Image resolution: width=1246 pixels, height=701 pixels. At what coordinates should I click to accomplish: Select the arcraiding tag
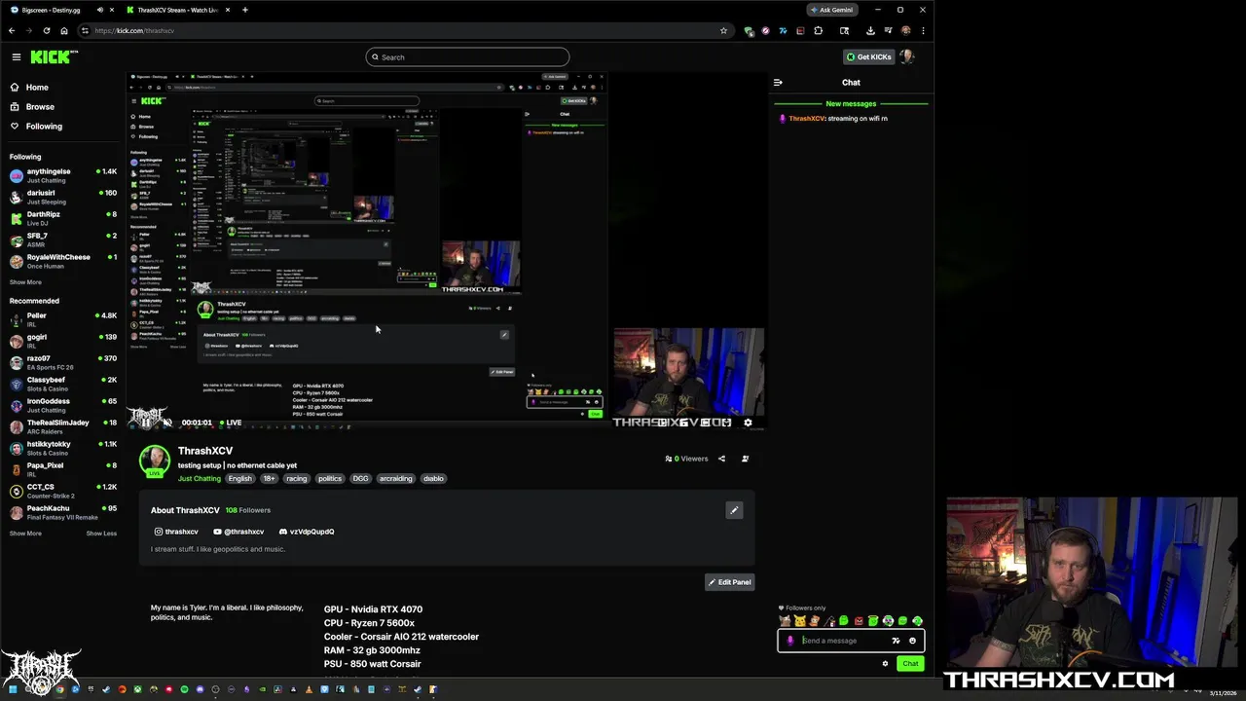point(395,479)
